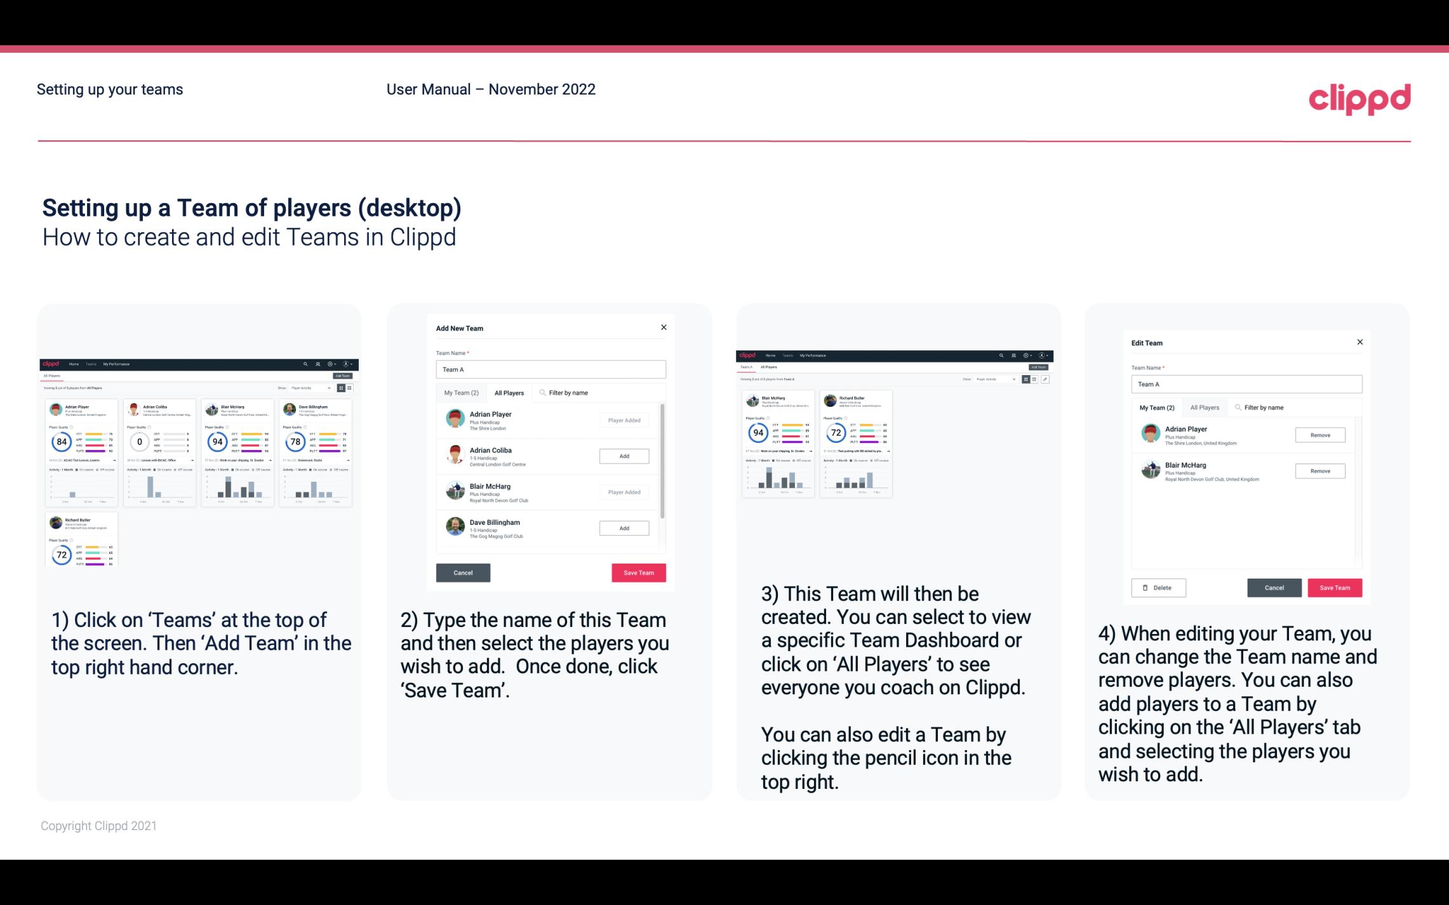Click the player avatar for Adrian Player
Viewport: 1449px width, 905px height.
[454, 419]
